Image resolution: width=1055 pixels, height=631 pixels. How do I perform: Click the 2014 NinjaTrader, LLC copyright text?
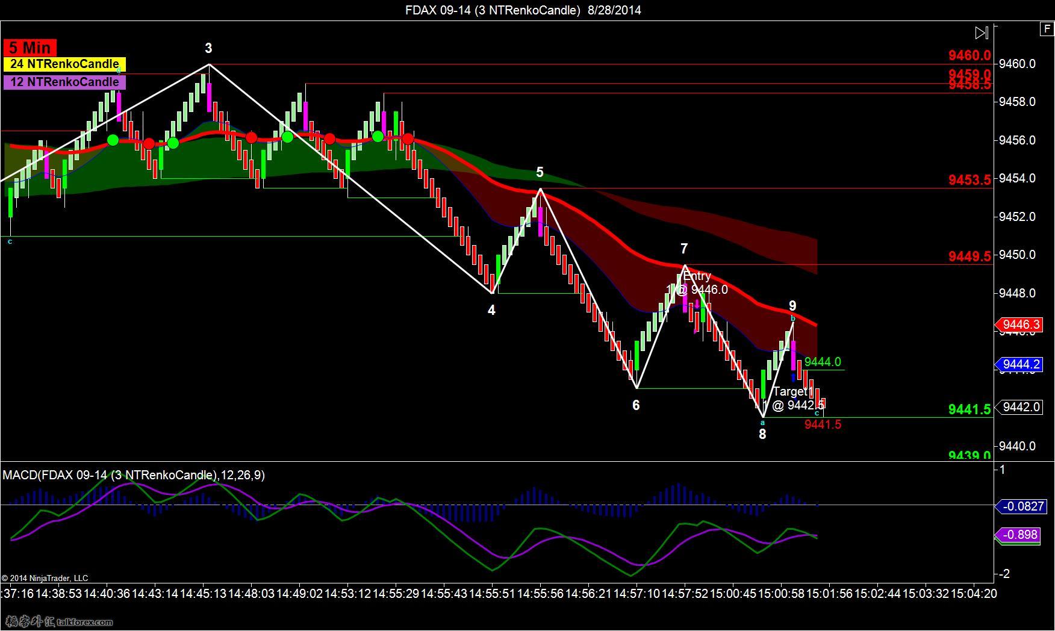[x=45, y=578]
